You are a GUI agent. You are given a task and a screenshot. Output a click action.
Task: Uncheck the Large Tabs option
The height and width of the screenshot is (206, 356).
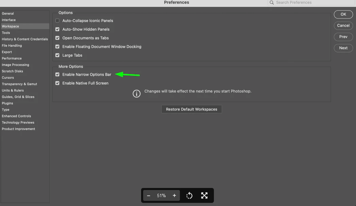pyautogui.click(x=57, y=55)
